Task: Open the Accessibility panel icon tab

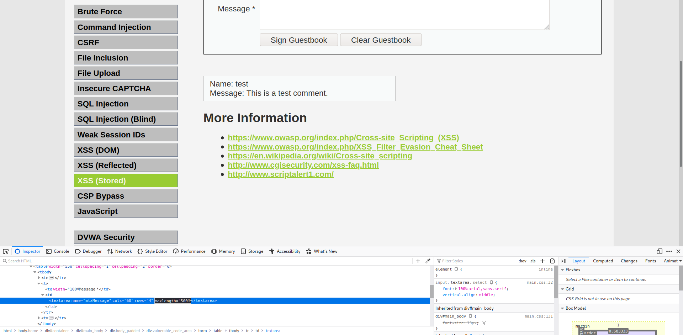Action: pos(285,251)
